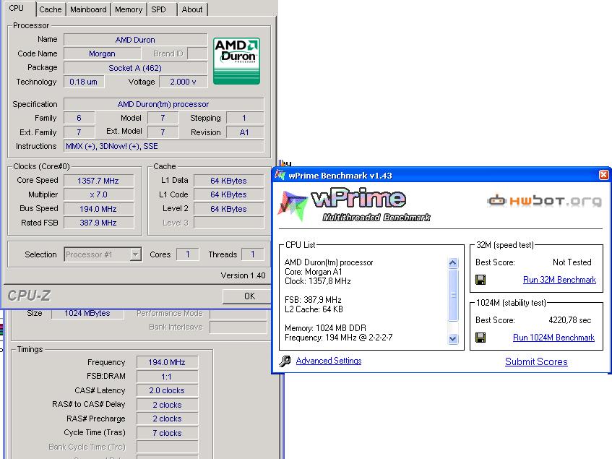Switch to the Cache tab
The image size is (612, 459).
pyautogui.click(x=51, y=9)
